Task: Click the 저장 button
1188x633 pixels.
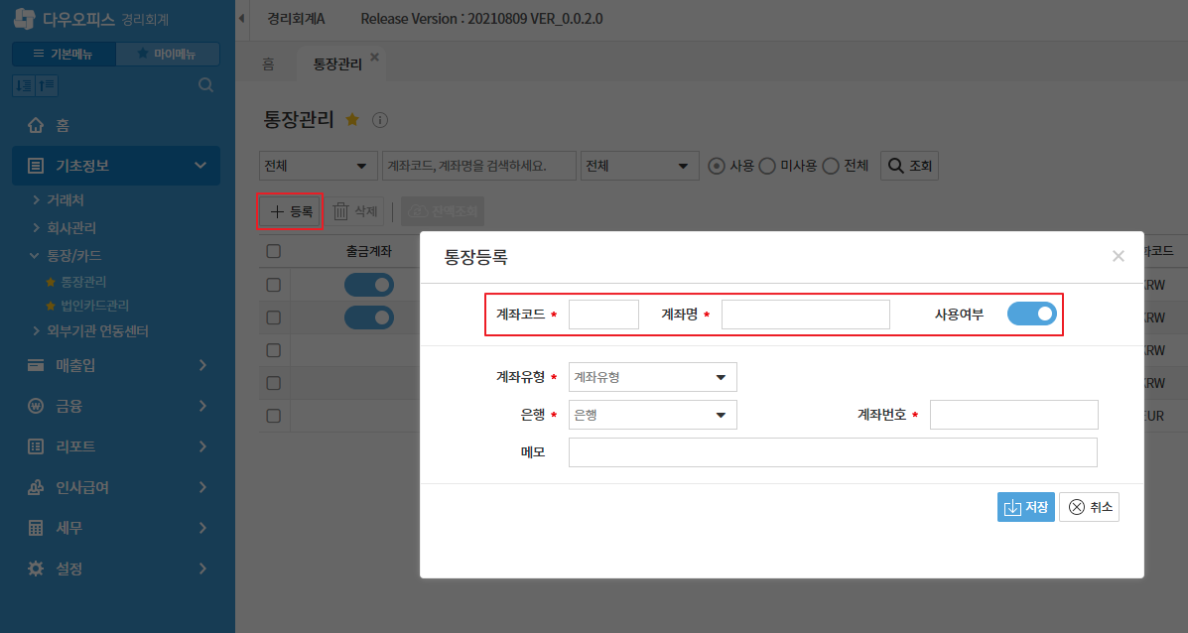Action: tap(1025, 507)
